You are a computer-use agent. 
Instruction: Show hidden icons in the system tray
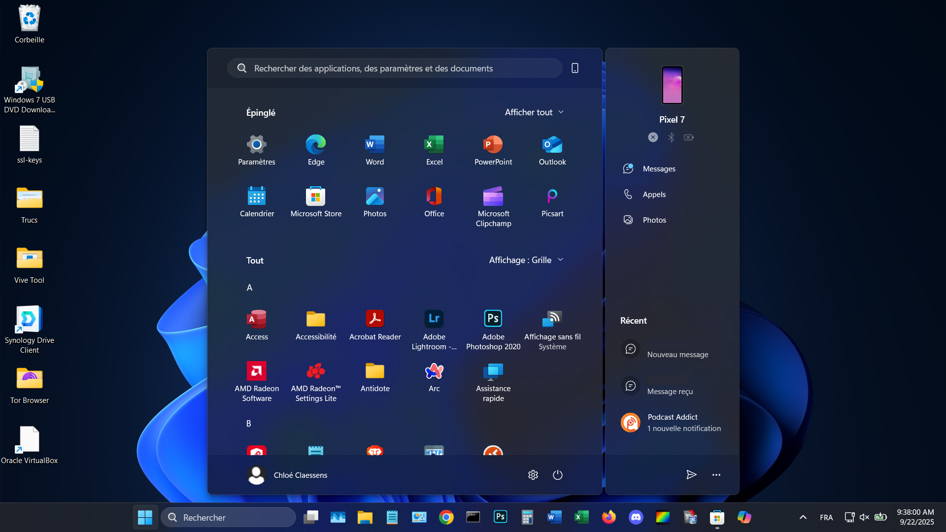tap(803, 517)
